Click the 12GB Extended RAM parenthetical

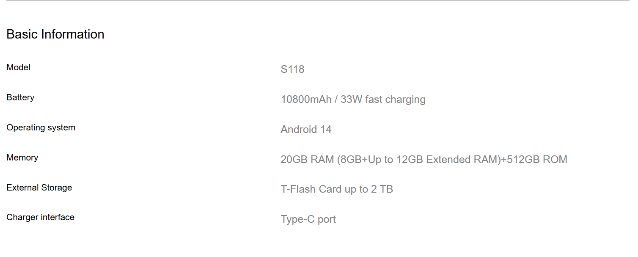coord(419,160)
